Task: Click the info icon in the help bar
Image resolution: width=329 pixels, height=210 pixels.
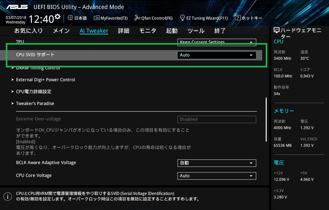Action: pyautogui.click(x=8, y=197)
